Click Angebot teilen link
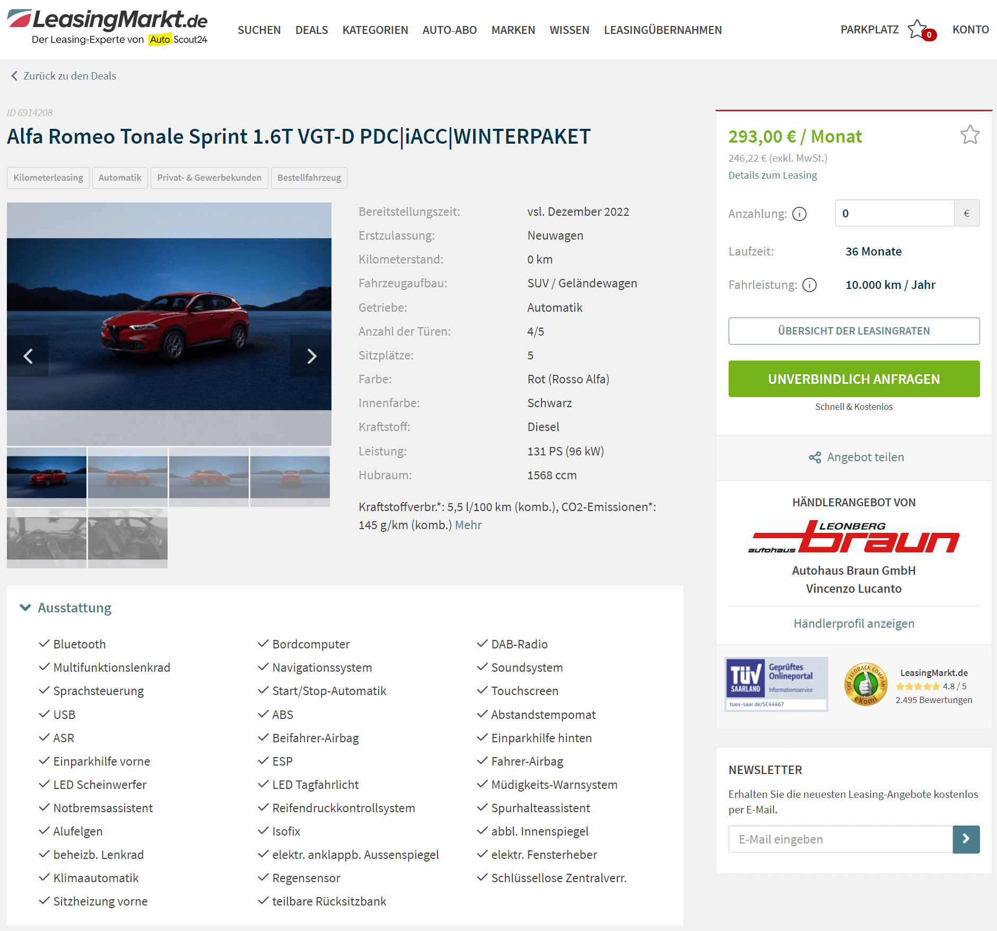Image resolution: width=997 pixels, height=931 pixels. tap(865, 457)
